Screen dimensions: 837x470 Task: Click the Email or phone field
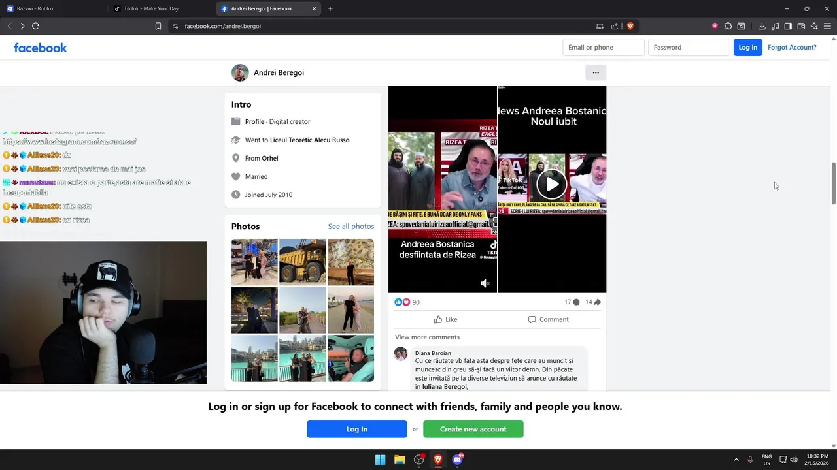[604, 48]
